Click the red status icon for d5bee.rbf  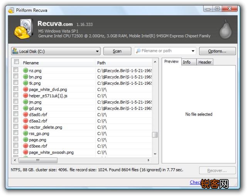coord(25,146)
